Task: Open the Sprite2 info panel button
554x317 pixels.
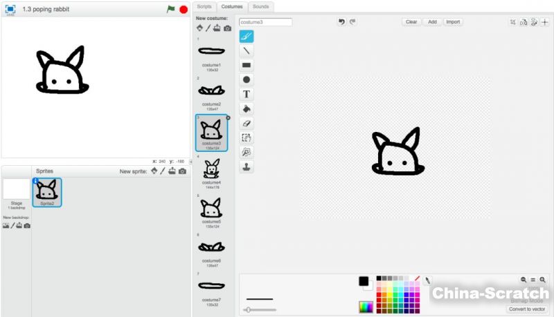Action: tap(35, 181)
